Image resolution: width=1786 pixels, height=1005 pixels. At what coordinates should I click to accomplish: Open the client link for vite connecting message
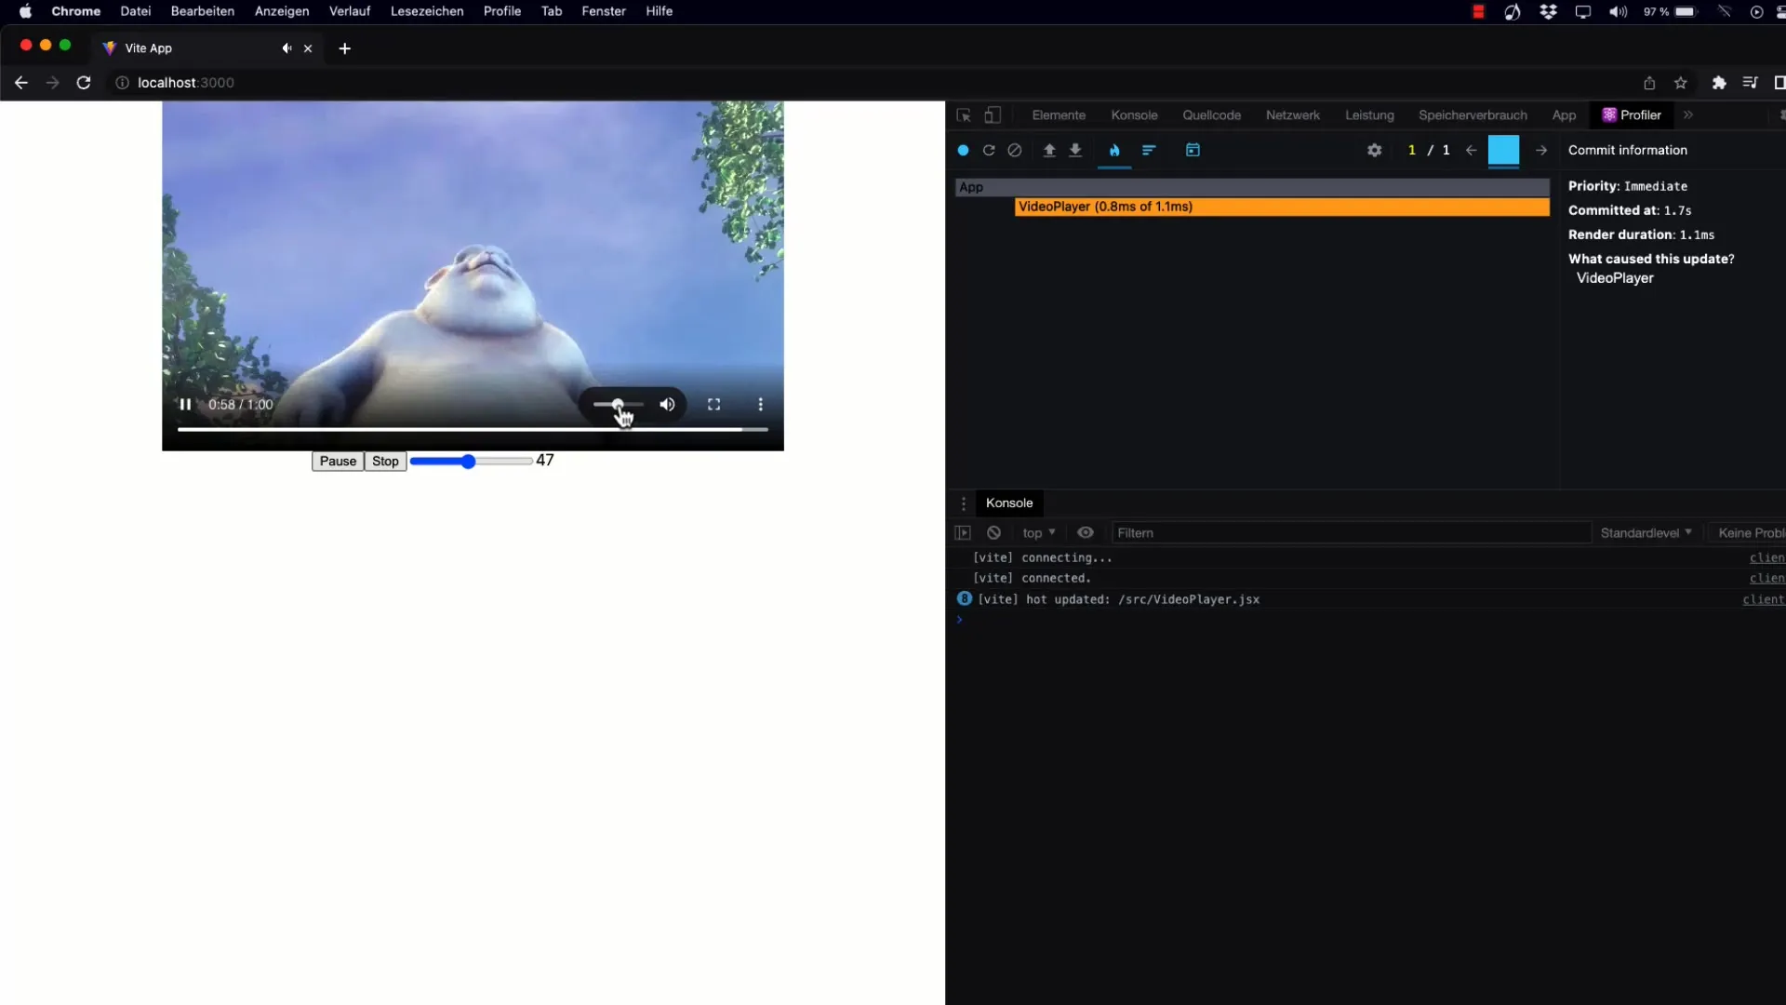coord(1767,557)
